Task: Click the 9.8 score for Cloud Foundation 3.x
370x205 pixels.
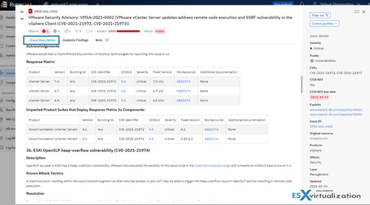Action: pyautogui.click(x=151, y=139)
